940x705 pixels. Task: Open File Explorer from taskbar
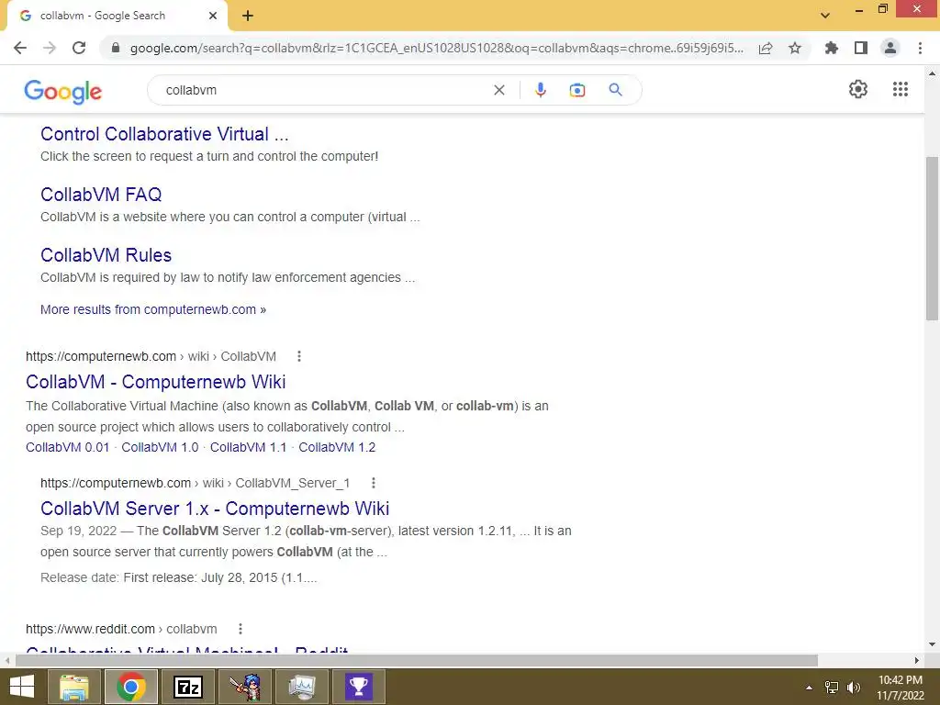coord(74,687)
